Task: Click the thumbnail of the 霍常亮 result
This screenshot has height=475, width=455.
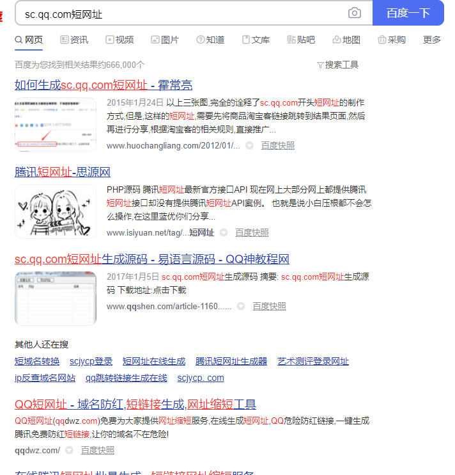Action: tap(56, 124)
